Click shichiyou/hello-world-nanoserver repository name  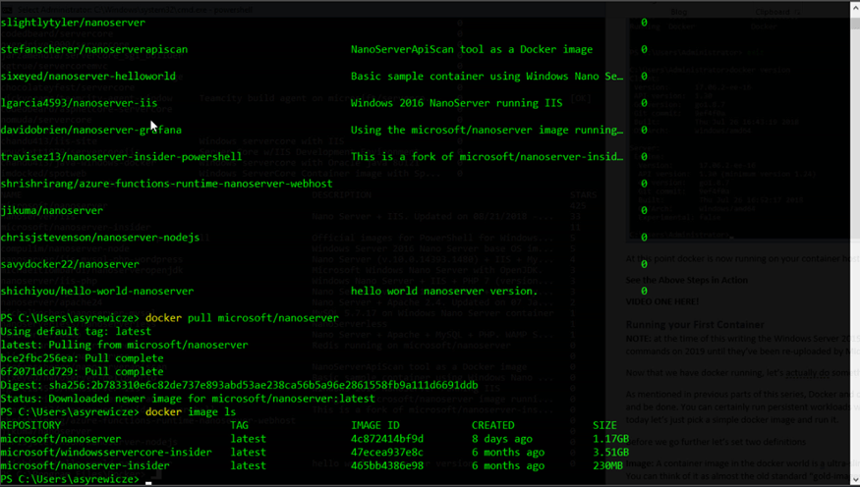pyautogui.click(x=97, y=291)
